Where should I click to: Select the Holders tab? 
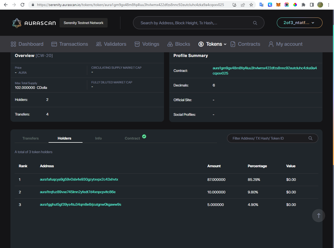(65, 138)
